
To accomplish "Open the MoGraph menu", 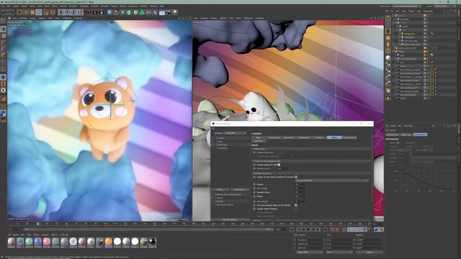I will pyautogui.click(x=73, y=6).
